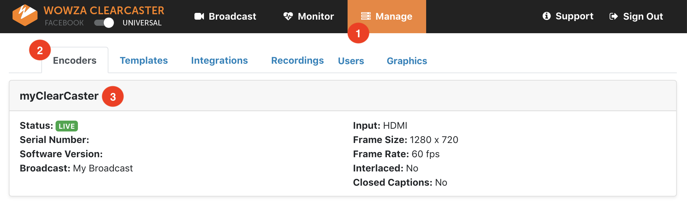This screenshot has height=206, width=687.
Task: Open the Encoders tab
Action: point(75,61)
